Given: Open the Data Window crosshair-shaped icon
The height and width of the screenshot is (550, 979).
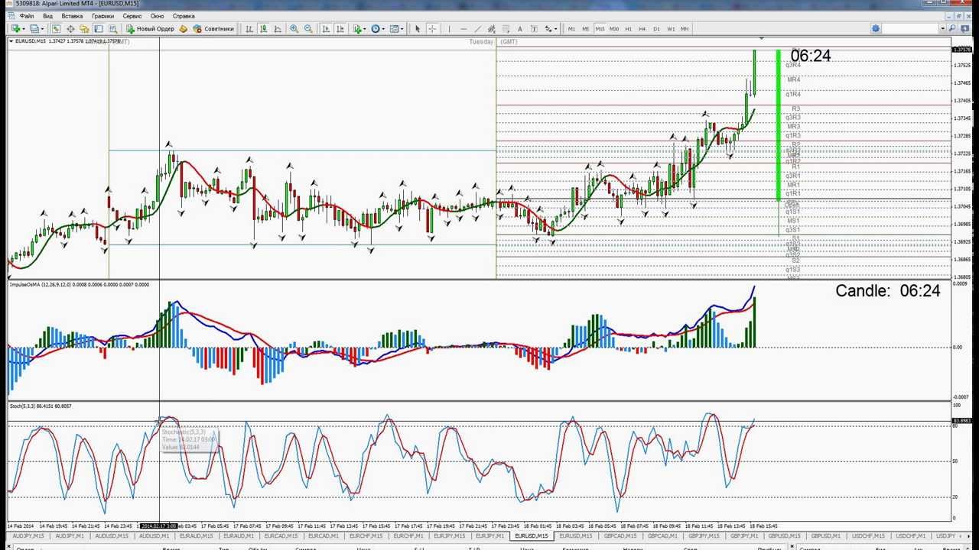Looking at the screenshot, I should [x=70, y=29].
